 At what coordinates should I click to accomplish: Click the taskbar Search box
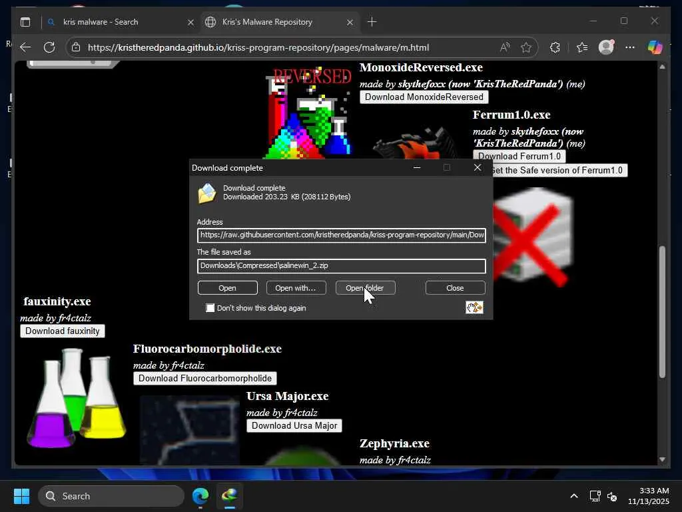point(111,496)
